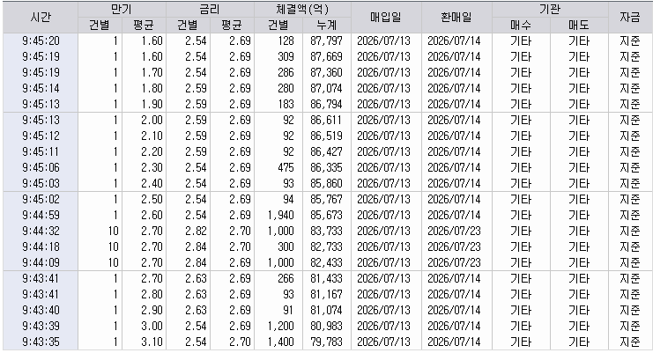Click the 평균 sub-header under 금리

[232, 26]
